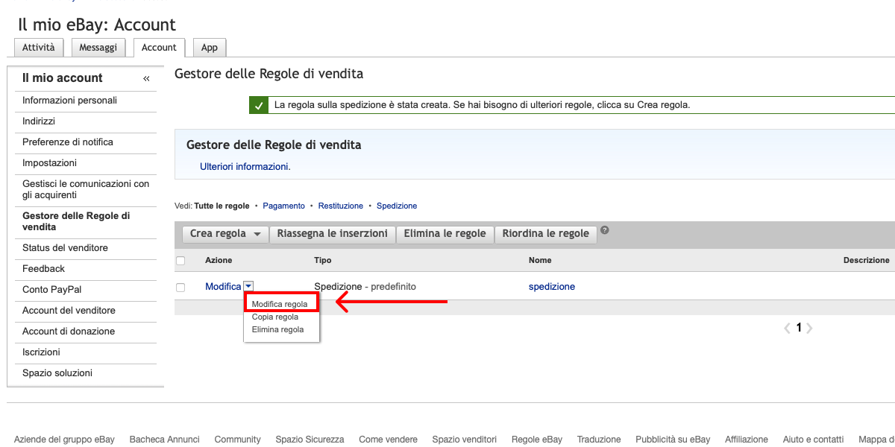Select the Account tab
This screenshot has width=895, height=447.
click(x=159, y=48)
